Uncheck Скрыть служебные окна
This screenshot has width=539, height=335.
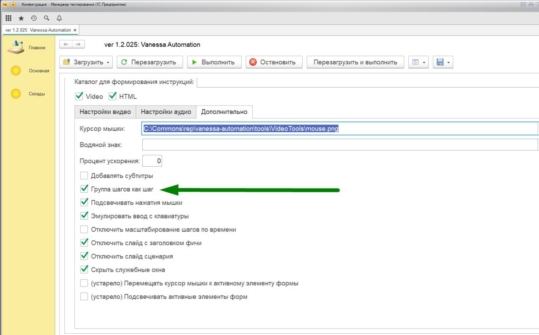pyautogui.click(x=84, y=270)
